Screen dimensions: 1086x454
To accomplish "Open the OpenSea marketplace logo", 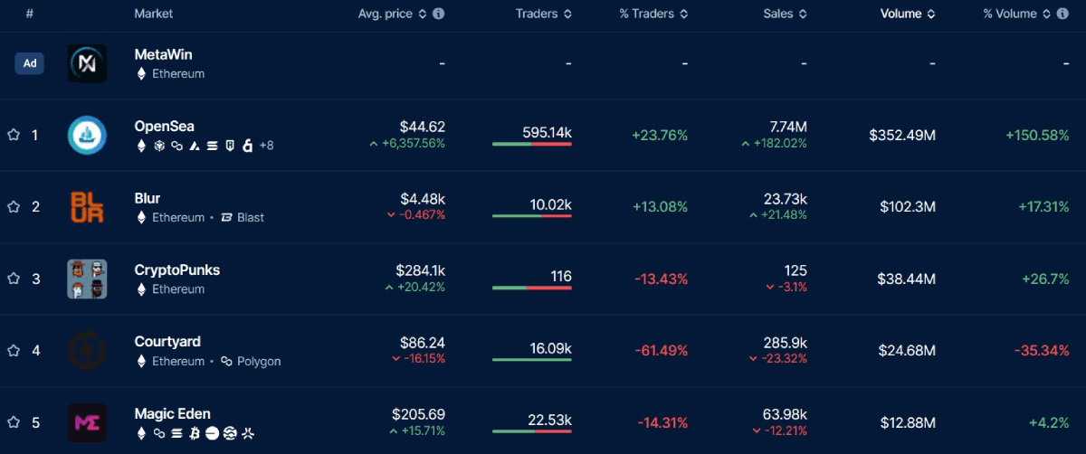I will click(87, 135).
